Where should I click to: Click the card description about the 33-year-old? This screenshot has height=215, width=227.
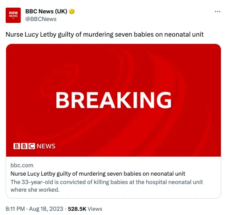click(x=107, y=186)
